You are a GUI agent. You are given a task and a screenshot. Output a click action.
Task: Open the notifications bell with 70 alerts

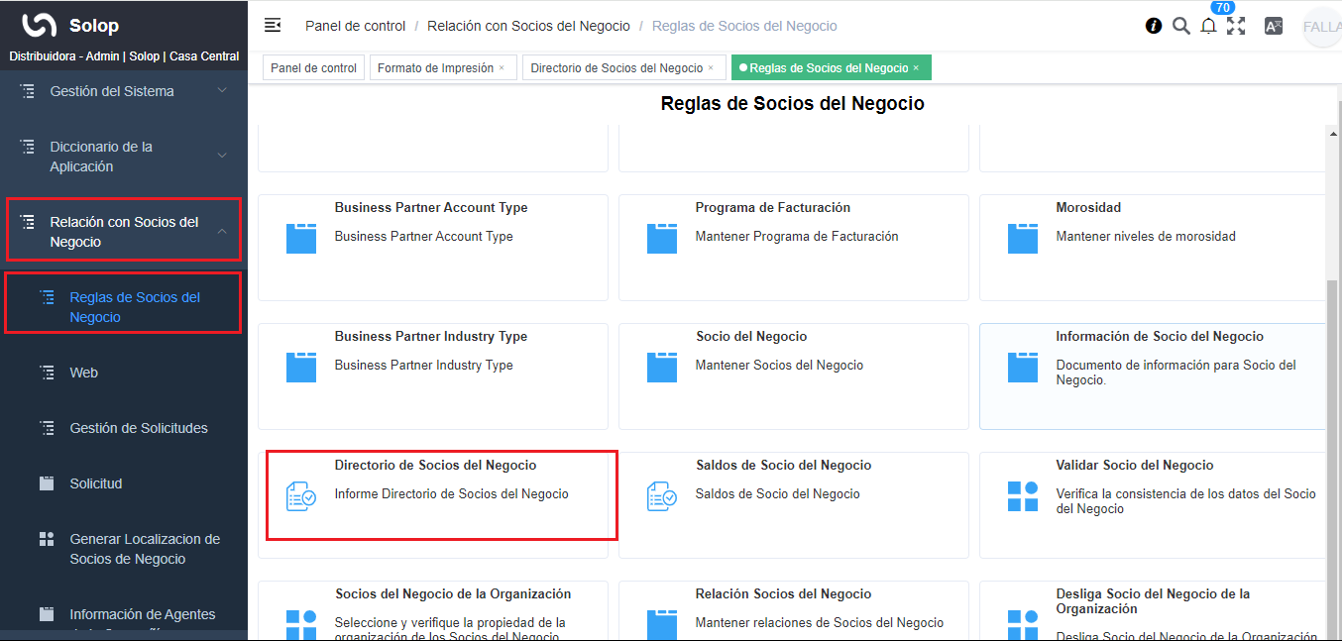[1208, 25]
